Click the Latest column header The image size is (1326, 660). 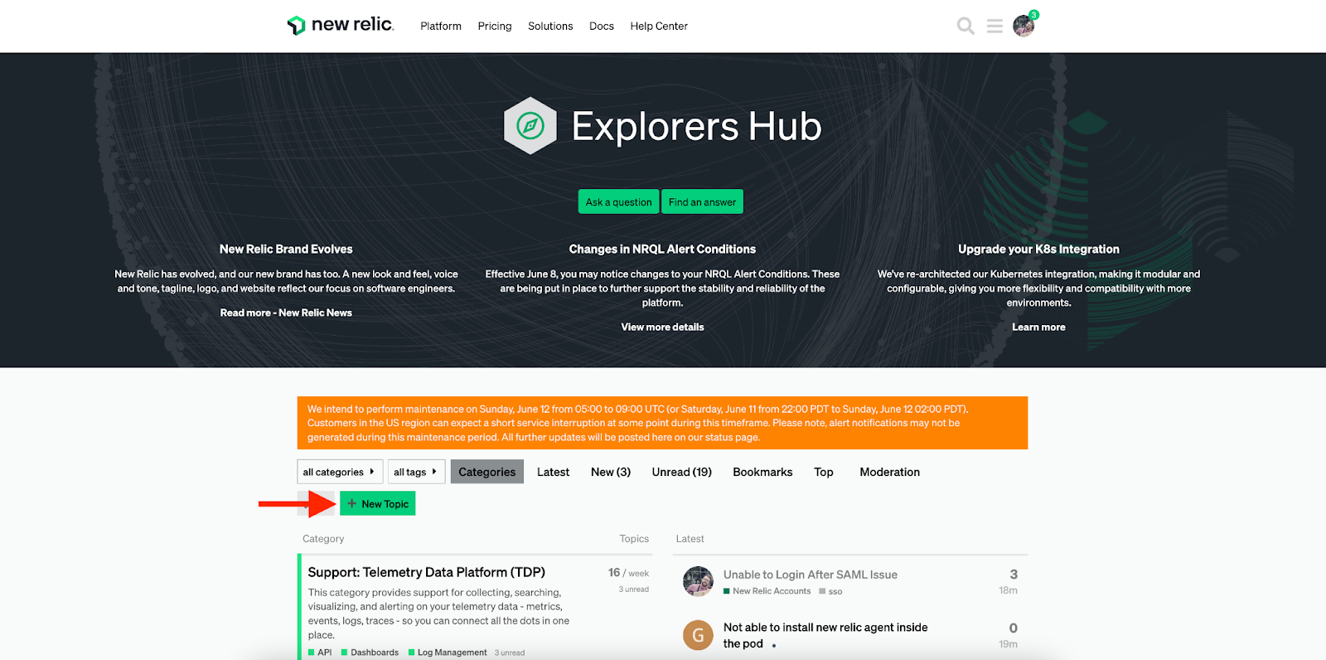(690, 539)
